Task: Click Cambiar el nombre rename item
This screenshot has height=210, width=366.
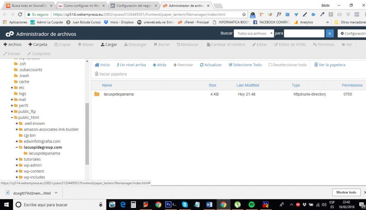Action: [226, 44]
